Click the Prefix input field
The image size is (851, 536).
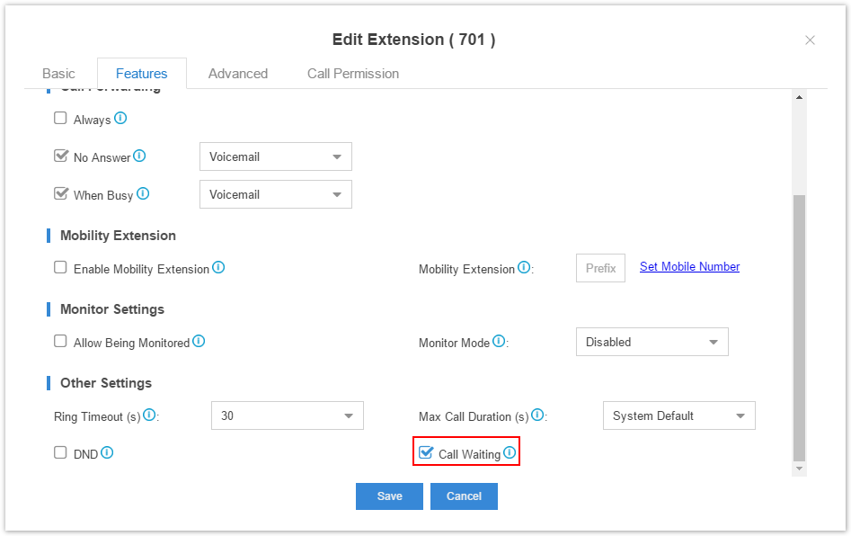[x=600, y=268]
